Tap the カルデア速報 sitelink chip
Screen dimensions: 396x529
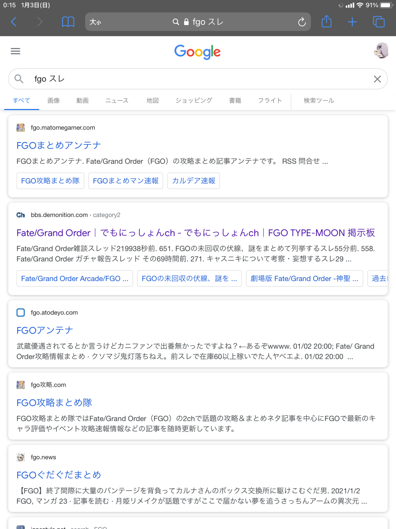pyautogui.click(x=194, y=181)
